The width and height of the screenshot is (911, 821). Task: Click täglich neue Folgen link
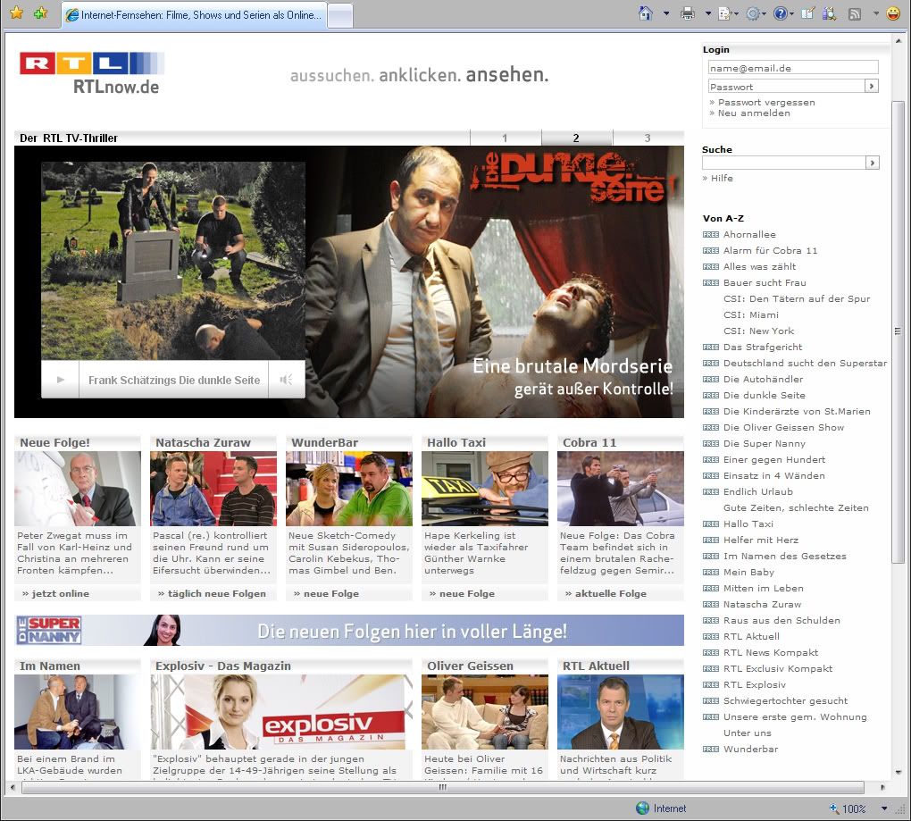point(217,594)
